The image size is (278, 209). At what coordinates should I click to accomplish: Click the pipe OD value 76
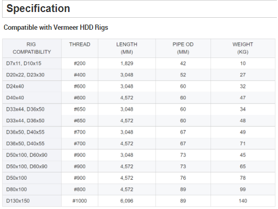183,178
